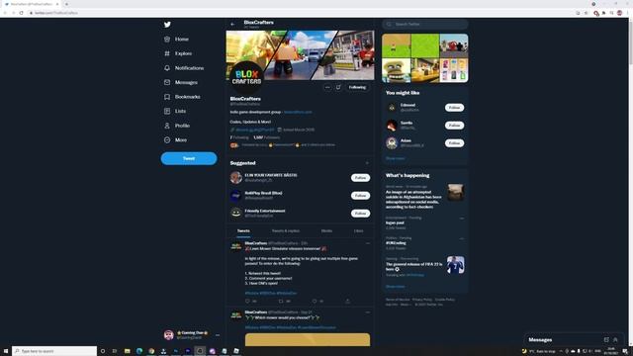
Task: Share the Lawn Mower Simulator tweet
Action: click(347, 301)
